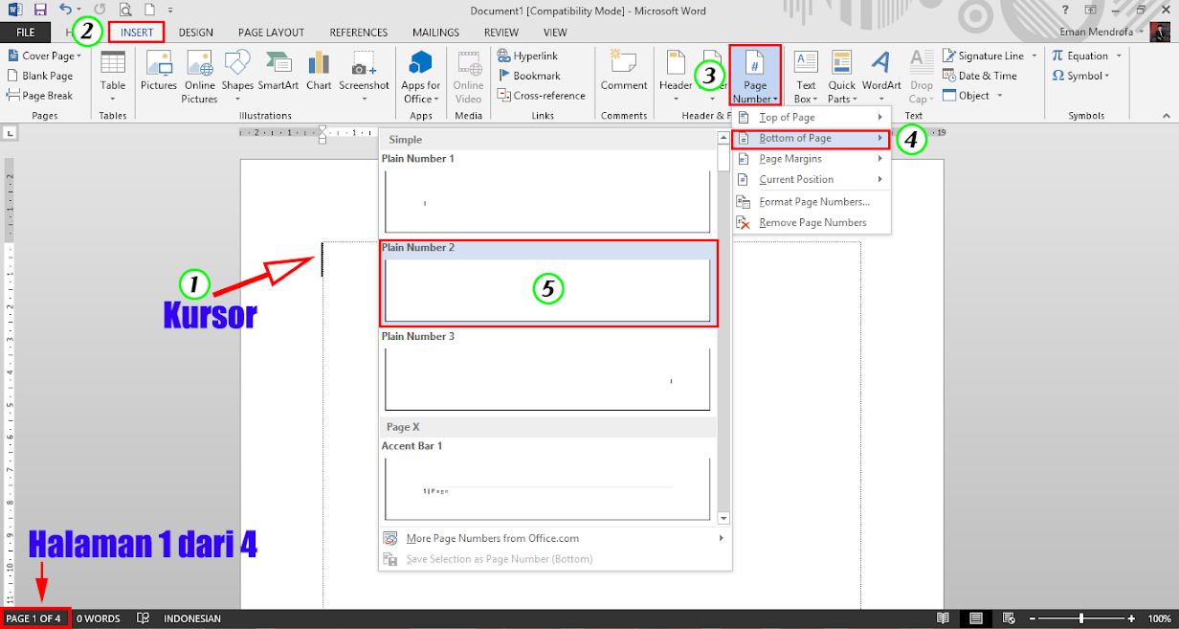The width and height of the screenshot is (1179, 629).
Task: Open the FILE tab
Action: [x=26, y=33]
